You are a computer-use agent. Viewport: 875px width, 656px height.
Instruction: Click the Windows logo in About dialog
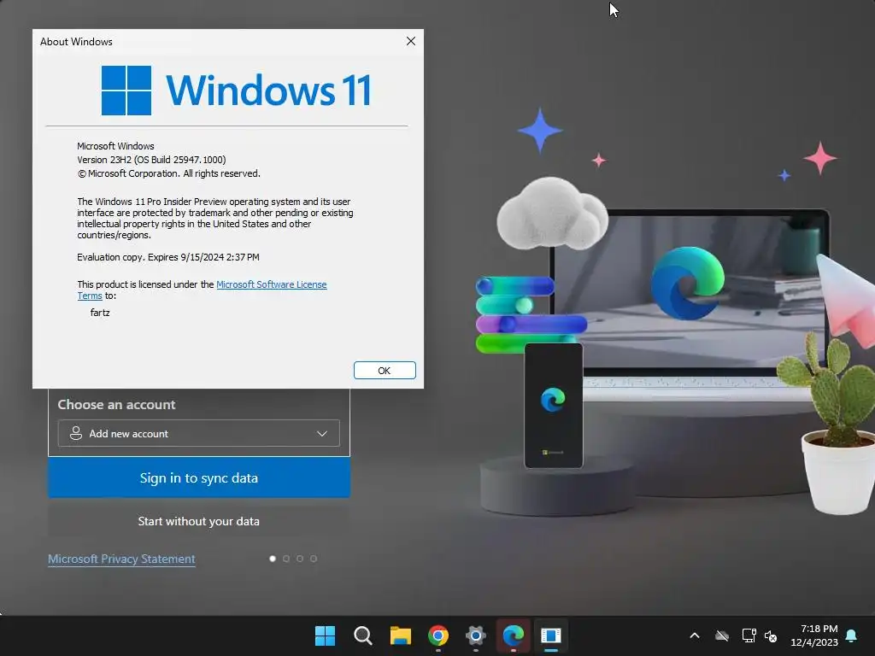pos(126,91)
